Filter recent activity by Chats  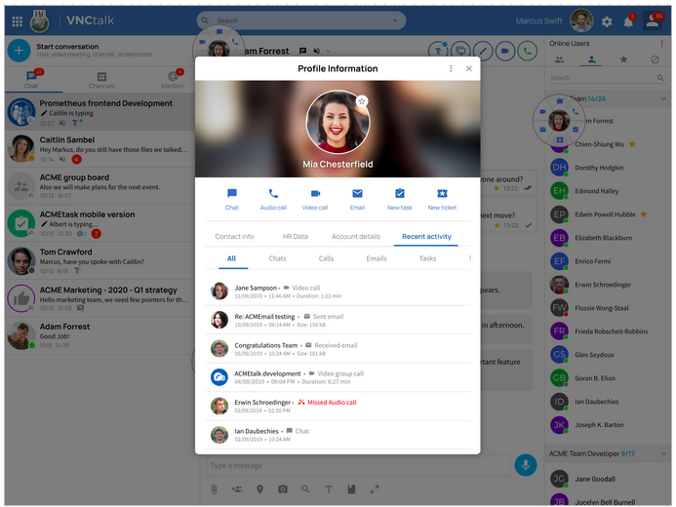(x=277, y=258)
